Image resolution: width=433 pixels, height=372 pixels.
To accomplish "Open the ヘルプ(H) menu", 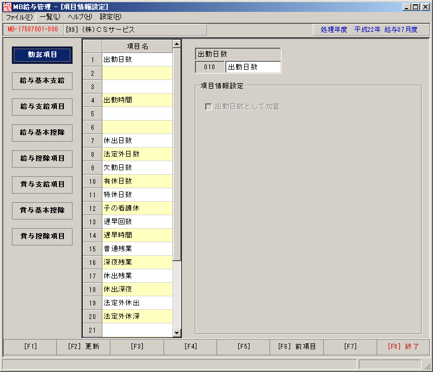I will coord(80,17).
